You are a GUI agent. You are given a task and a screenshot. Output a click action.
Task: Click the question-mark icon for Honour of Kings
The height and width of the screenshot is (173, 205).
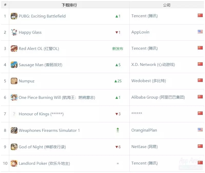coord(14,114)
